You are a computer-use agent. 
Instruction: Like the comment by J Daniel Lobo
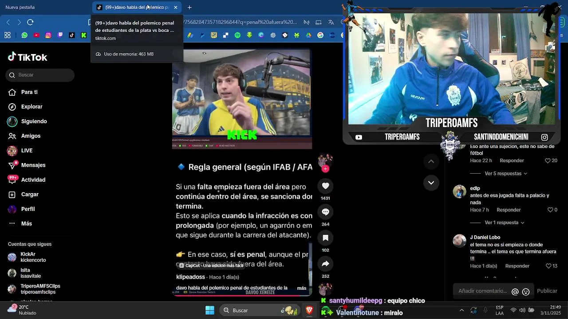[548, 266]
